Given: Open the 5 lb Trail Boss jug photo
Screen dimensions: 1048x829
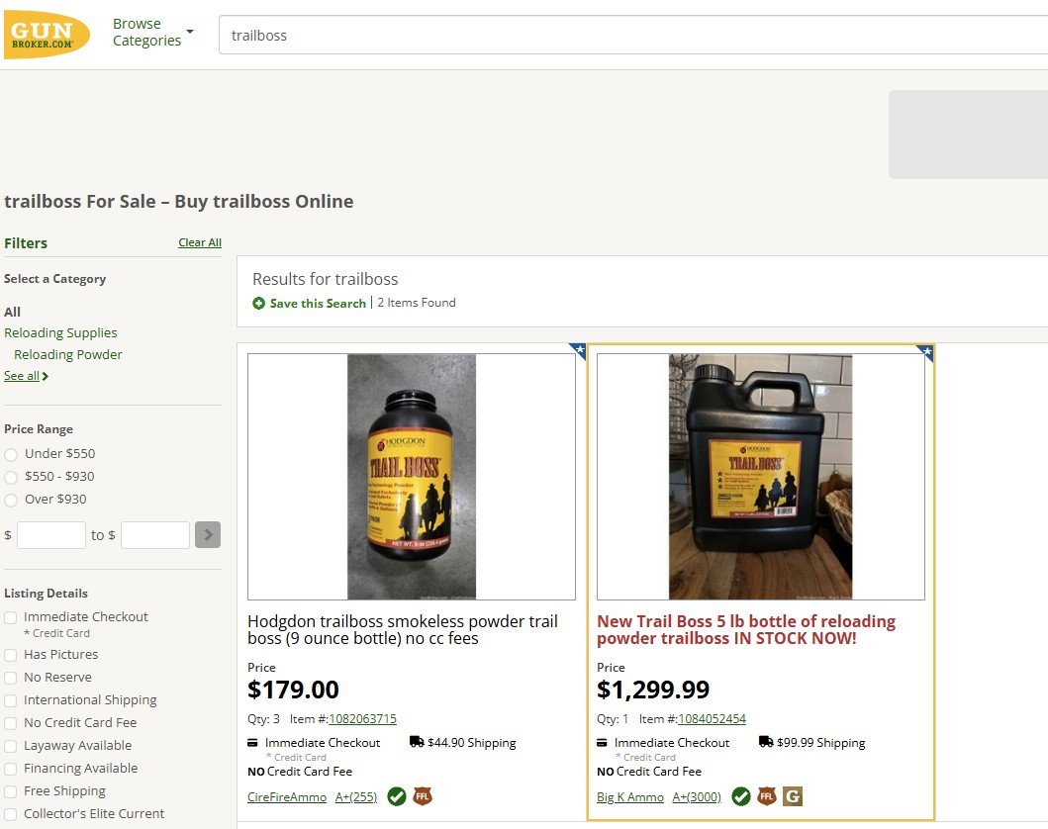Looking at the screenshot, I should point(761,476).
